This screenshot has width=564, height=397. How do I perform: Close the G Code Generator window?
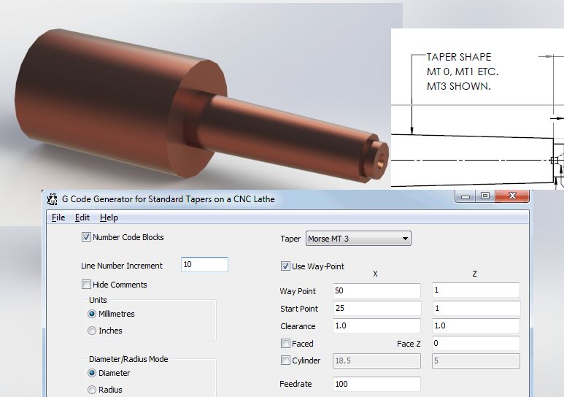[x=512, y=196]
